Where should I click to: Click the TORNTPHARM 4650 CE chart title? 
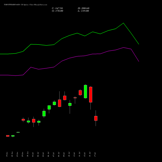pos(26,5)
